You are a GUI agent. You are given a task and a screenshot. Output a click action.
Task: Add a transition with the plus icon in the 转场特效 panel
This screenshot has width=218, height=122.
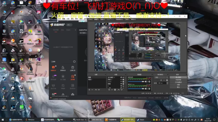click(x=161, y=80)
